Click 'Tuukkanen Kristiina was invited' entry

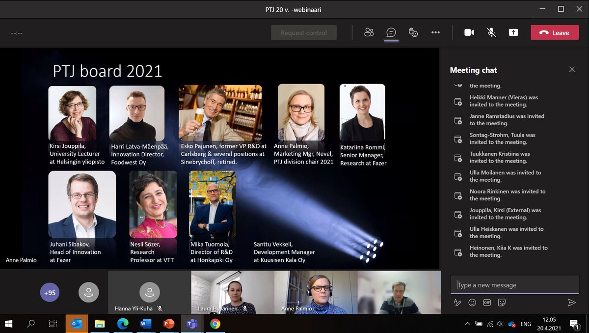click(x=500, y=157)
